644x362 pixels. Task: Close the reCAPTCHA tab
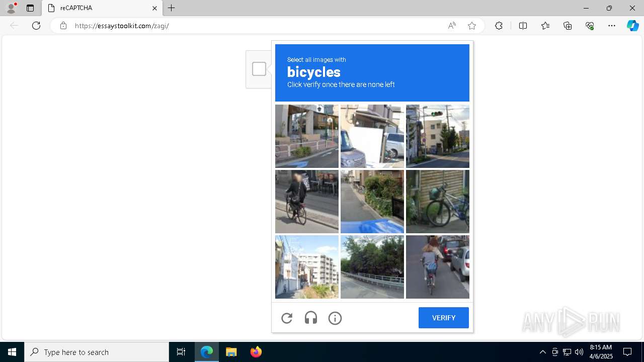(154, 8)
